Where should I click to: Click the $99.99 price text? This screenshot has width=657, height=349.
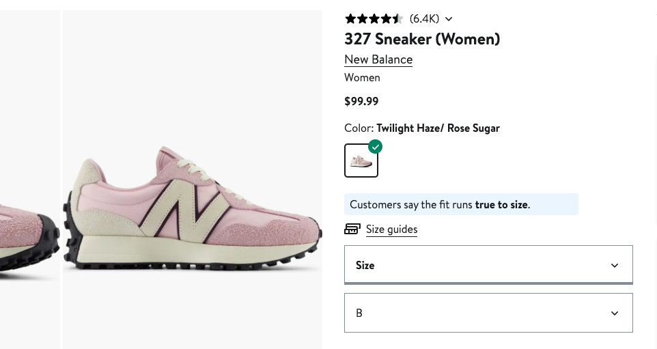(361, 102)
